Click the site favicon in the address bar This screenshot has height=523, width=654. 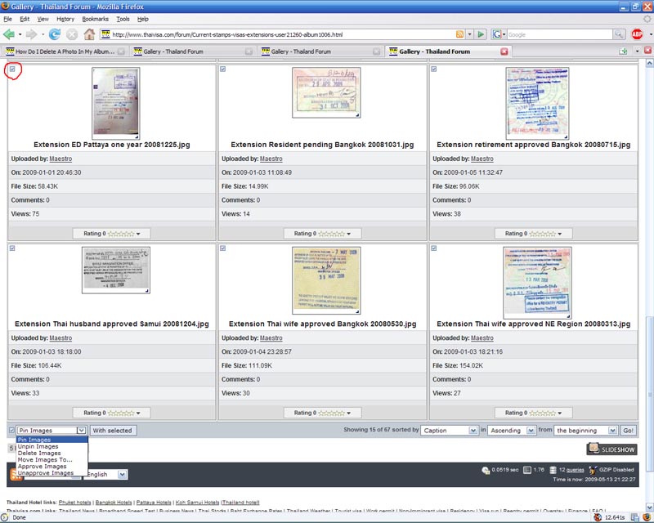[x=105, y=34]
